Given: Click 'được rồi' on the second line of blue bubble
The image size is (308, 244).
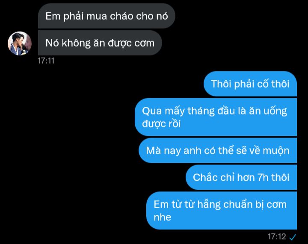Looking at the screenshot, I should [161, 124].
